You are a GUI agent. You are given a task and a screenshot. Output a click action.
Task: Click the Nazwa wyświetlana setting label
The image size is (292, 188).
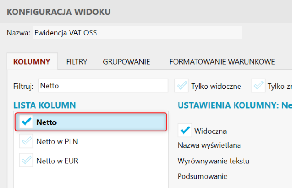tap(209, 145)
